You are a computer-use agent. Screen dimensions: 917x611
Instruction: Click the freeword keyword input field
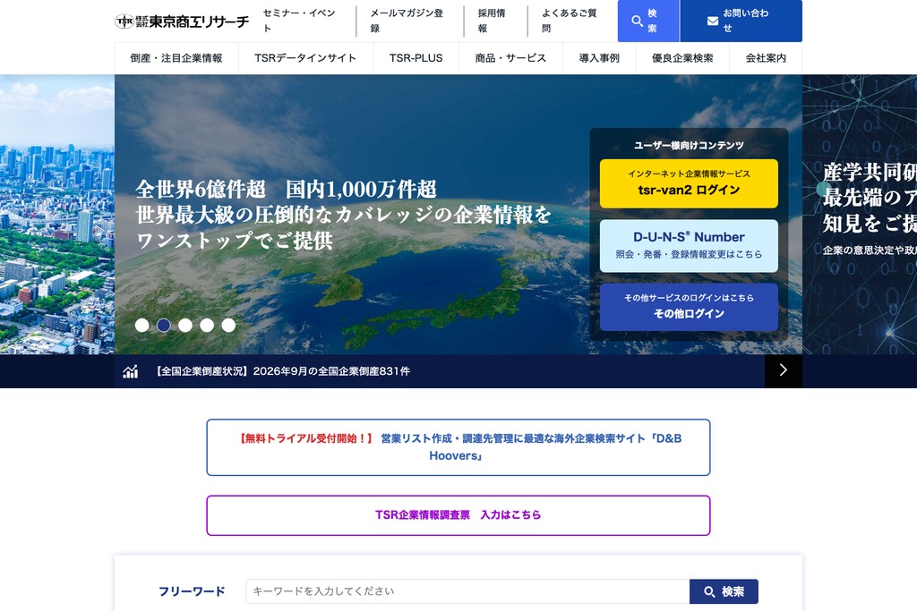[x=467, y=591]
